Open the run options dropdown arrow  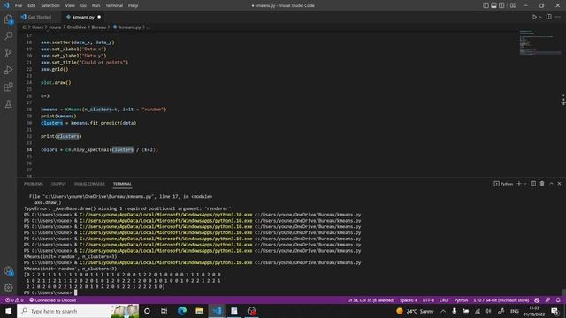click(x=540, y=17)
